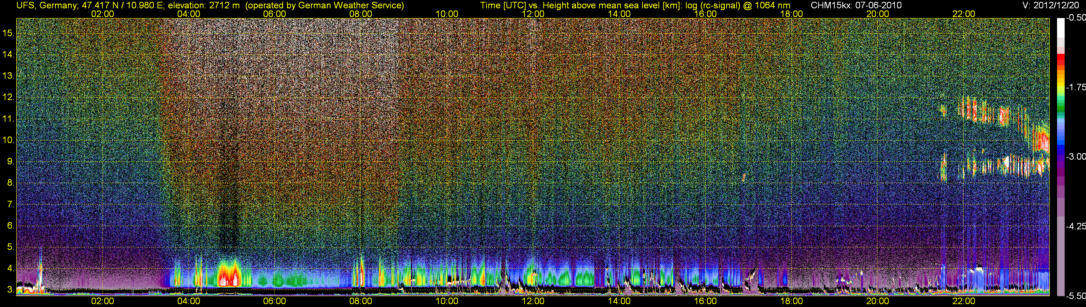Select the '(operated by German Weather Service)' text
Screen dimensions: 1086x307
pos(324,5)
